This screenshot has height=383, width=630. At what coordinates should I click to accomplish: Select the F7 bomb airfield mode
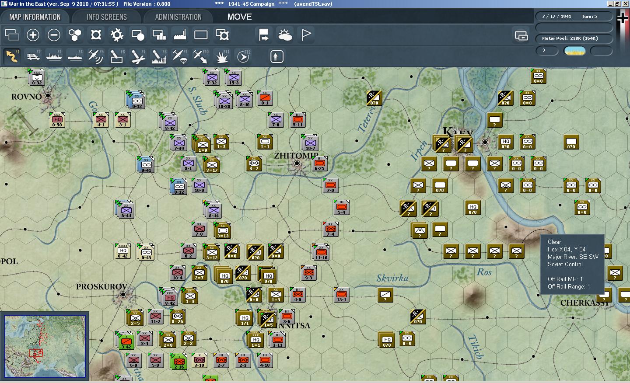pyautogui.click(x=138, y=56)
